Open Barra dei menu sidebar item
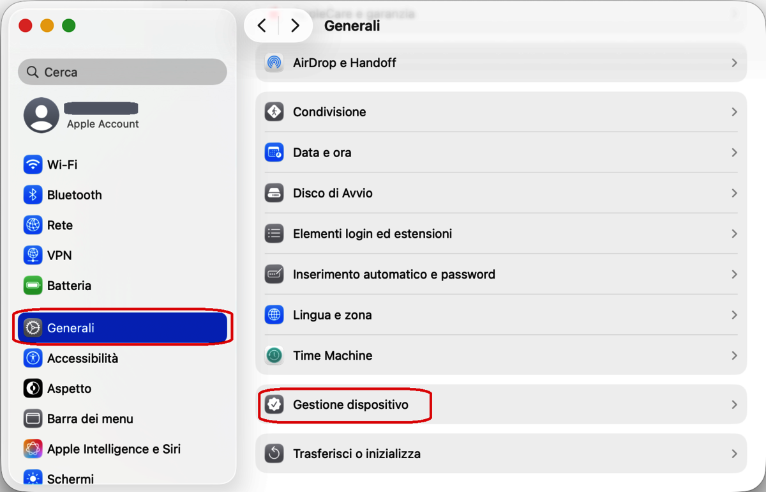Viewport: 766px width, 492px height. point(89,419)
